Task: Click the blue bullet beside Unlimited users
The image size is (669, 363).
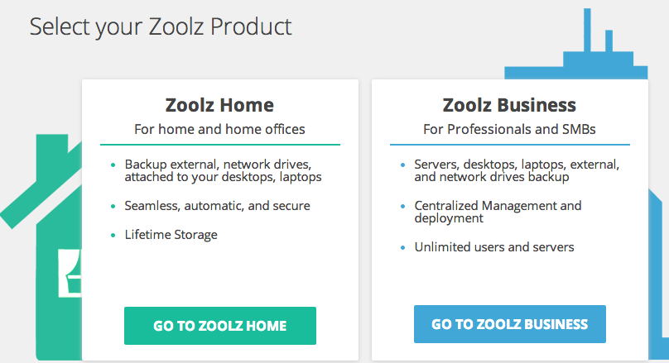Action: [x=402, y=247]
